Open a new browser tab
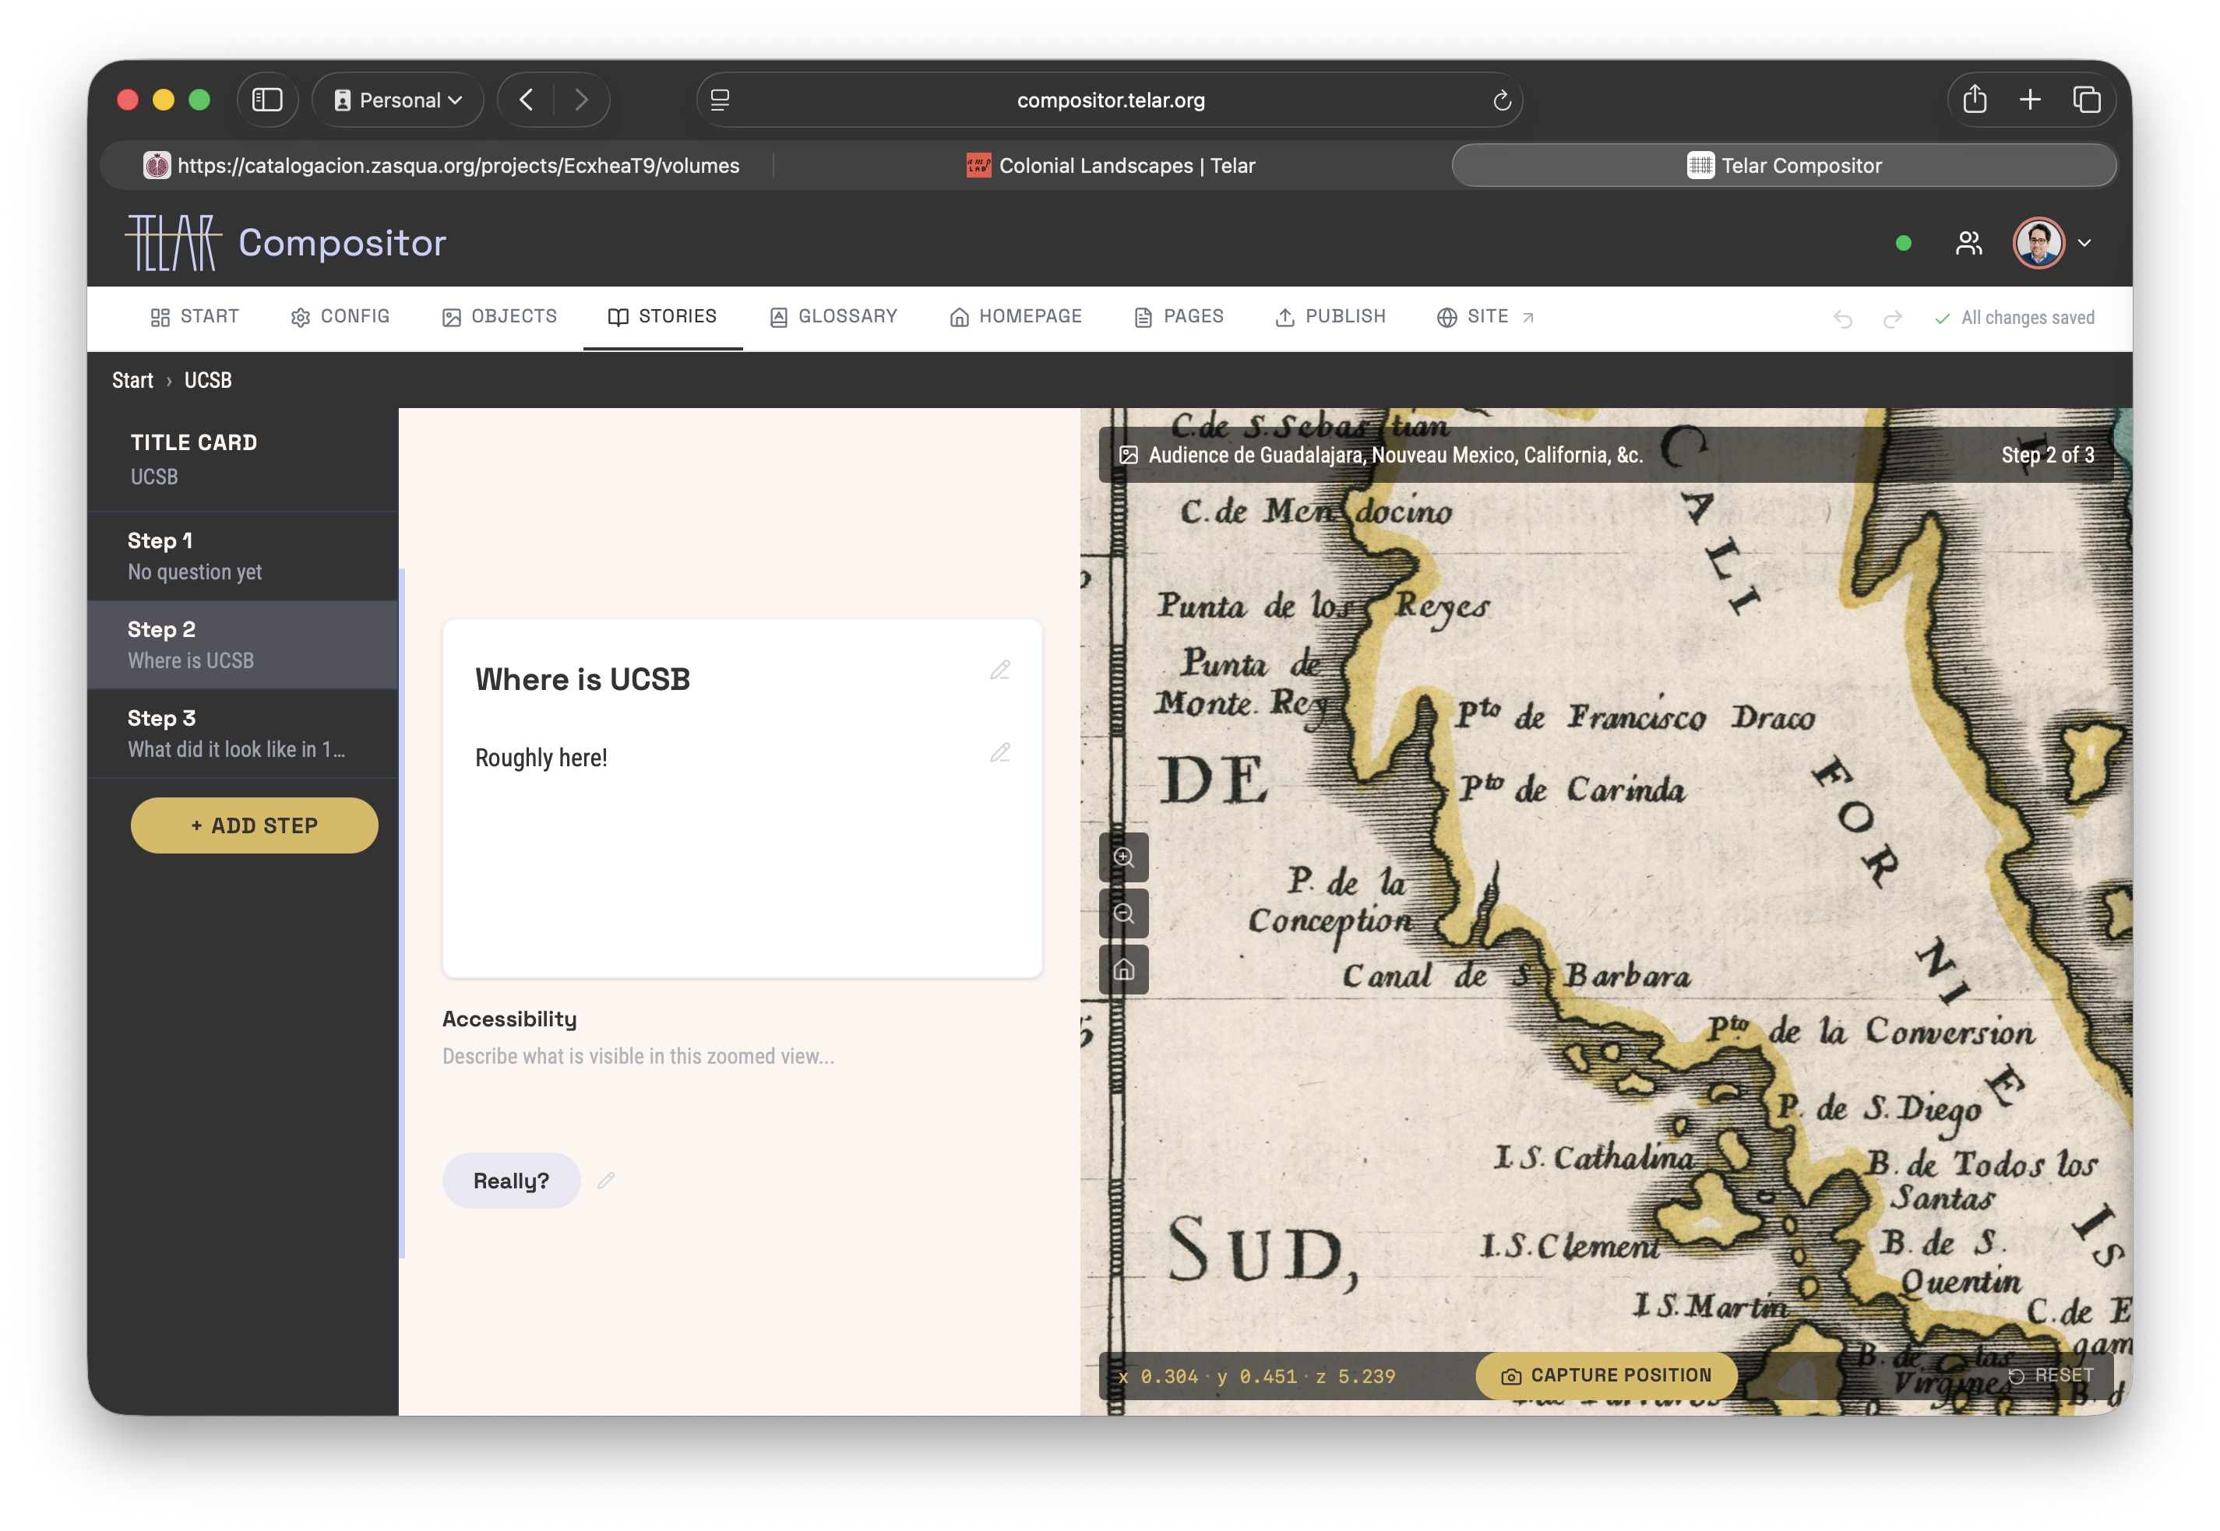 2029,100
